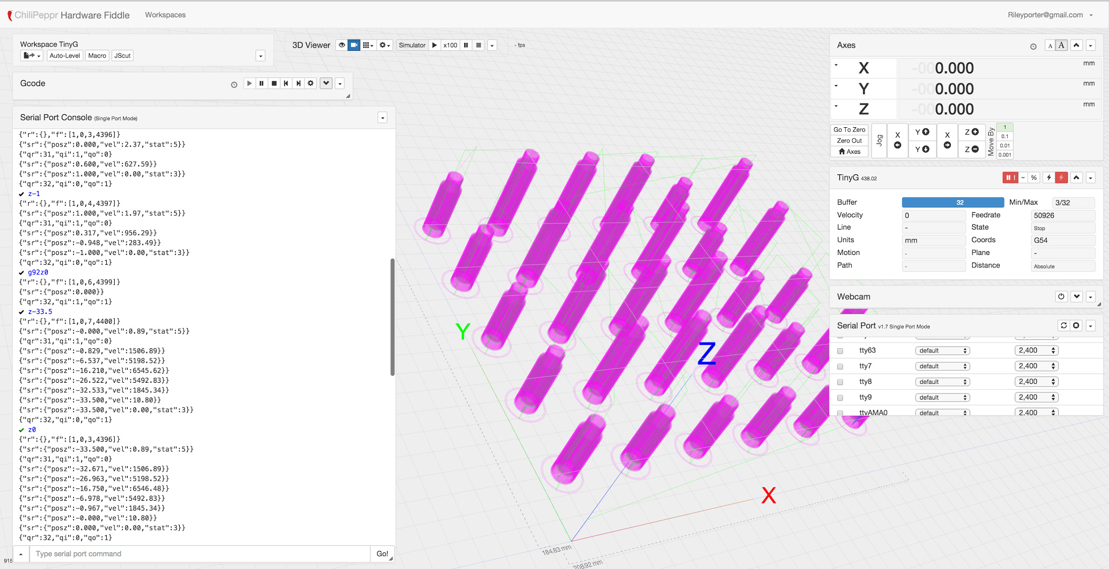Click the blue Buffer progress bar

(953, 202)
